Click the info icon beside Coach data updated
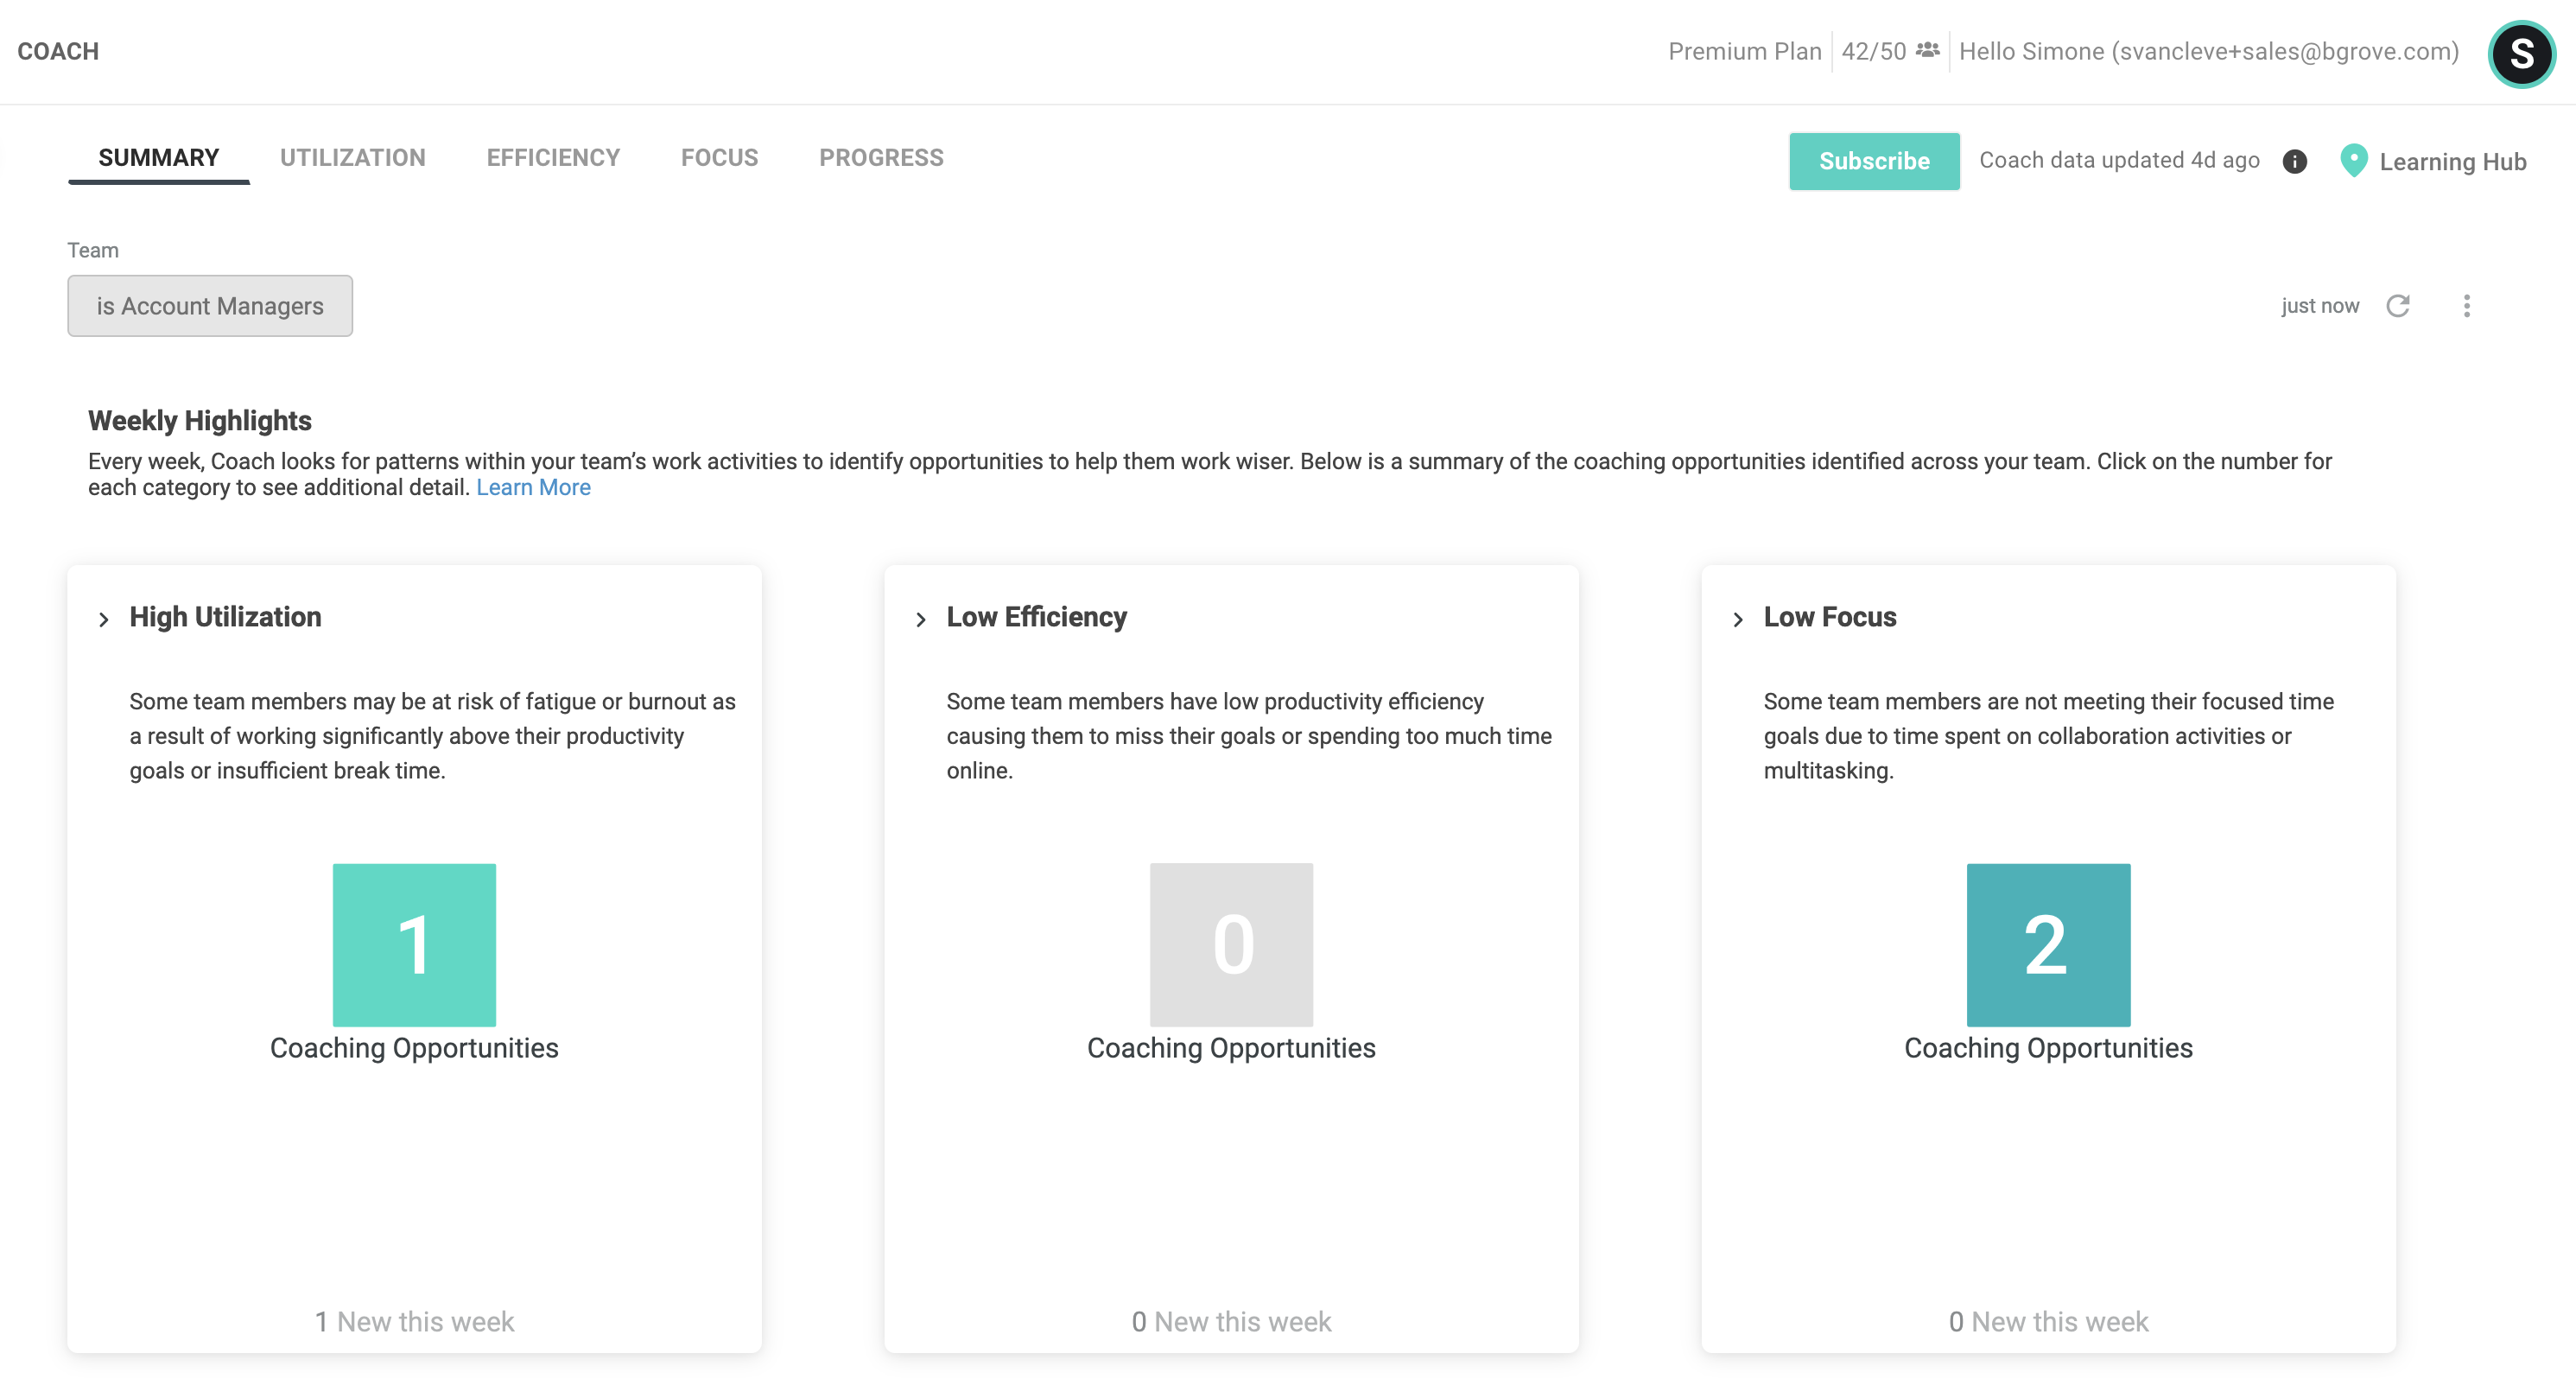 (x=2295, y=162)
